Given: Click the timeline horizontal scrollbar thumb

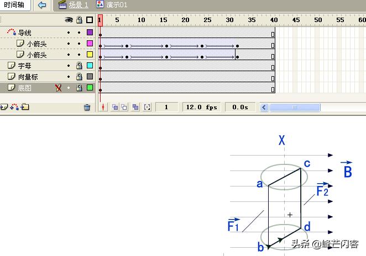Looking at the screenshot, I should (x=295, y=108).
